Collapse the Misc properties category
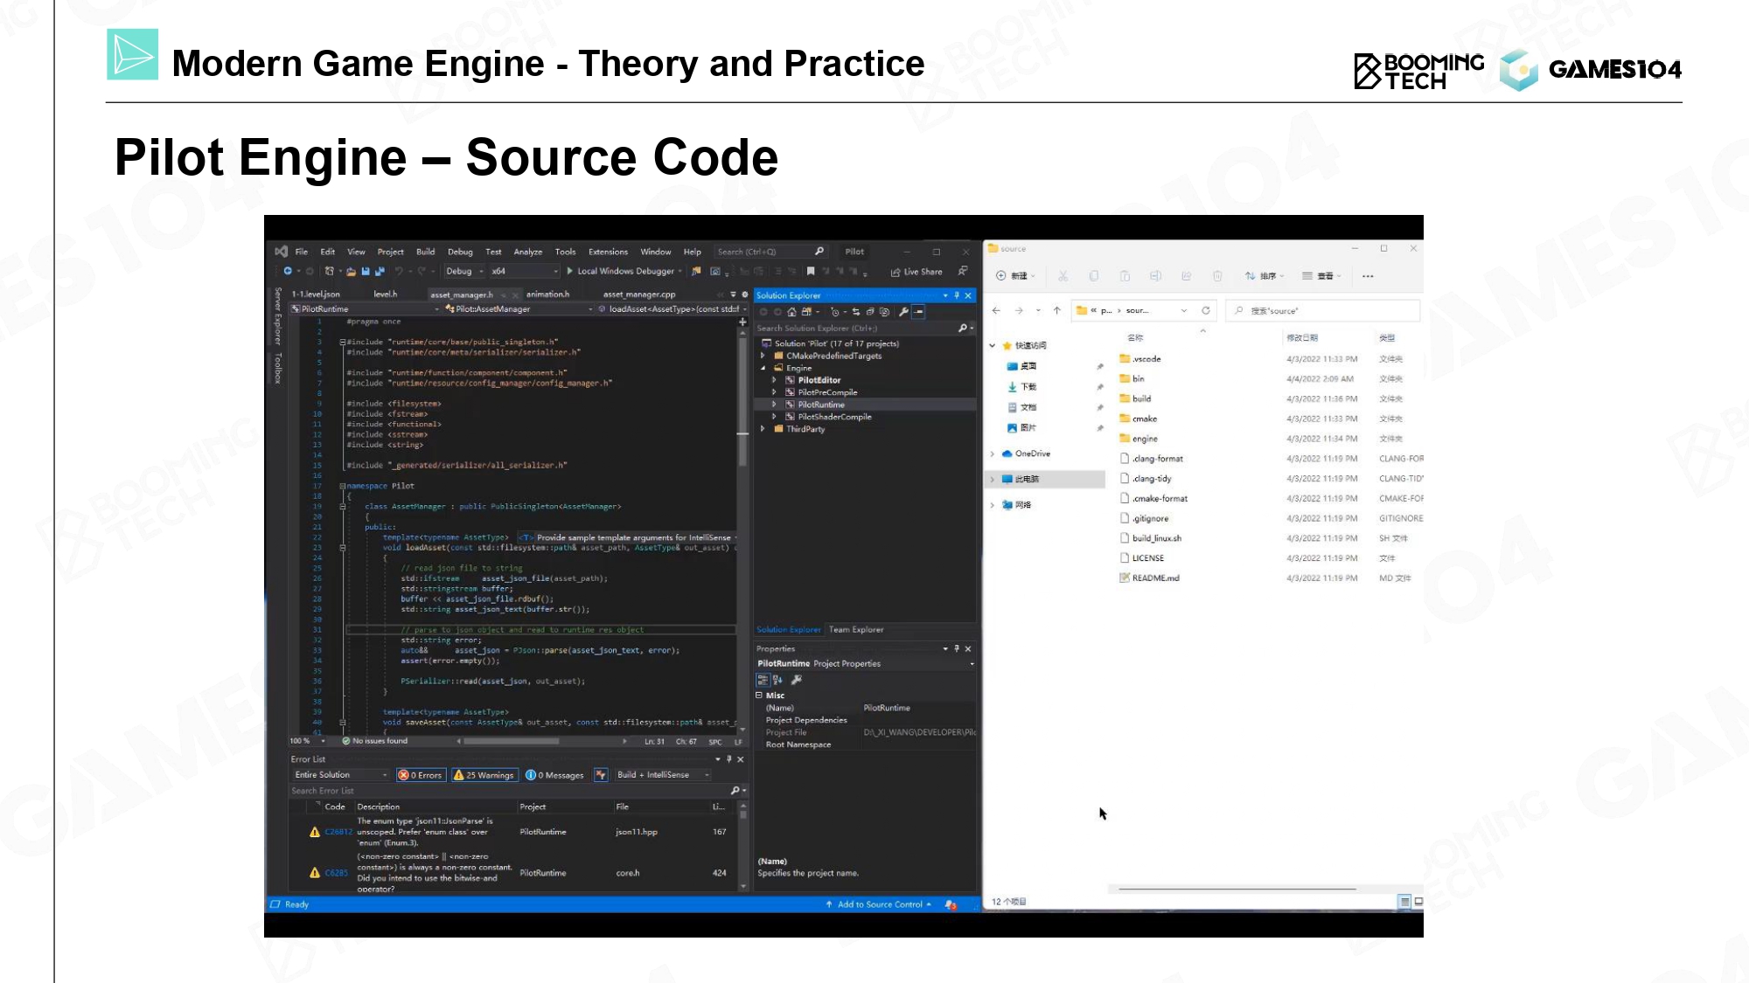The image size is (1749, 983). pos(759,696)
